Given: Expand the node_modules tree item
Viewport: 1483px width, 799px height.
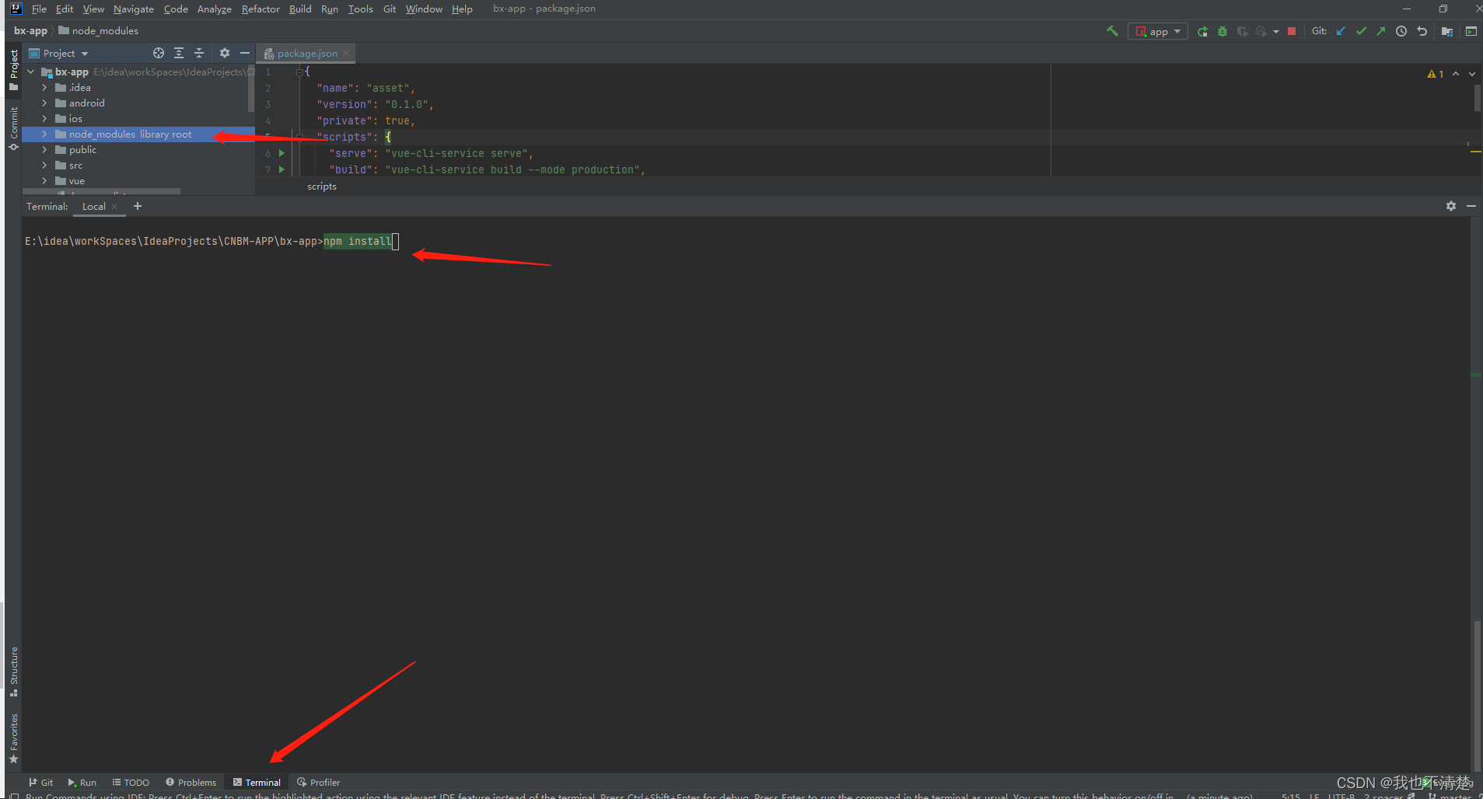Looking at the screenshot, I should click(44, 134).
